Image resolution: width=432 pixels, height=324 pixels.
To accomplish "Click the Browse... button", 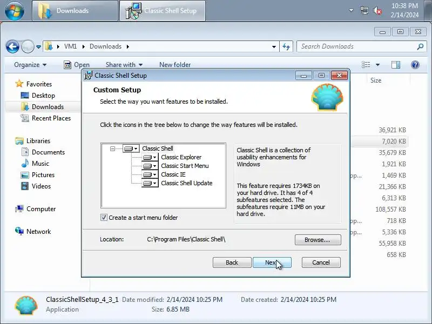I will click(x=318, y=240).
